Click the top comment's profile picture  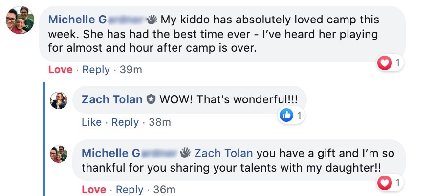point(20,20)
